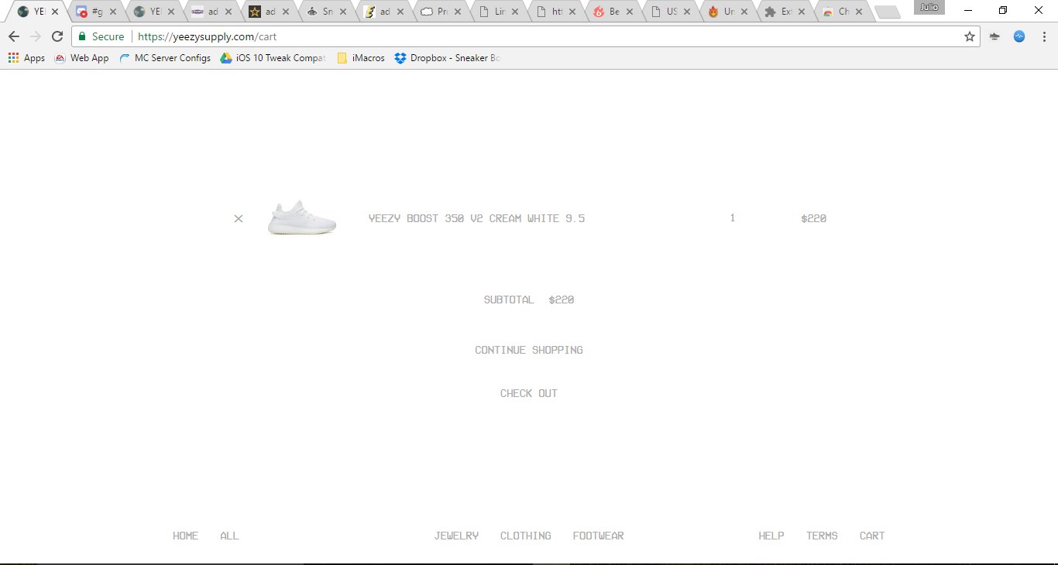This screenshot has height=565, width=1058.
Task: Go back with the browser back arrow
Action: (14, 36)
